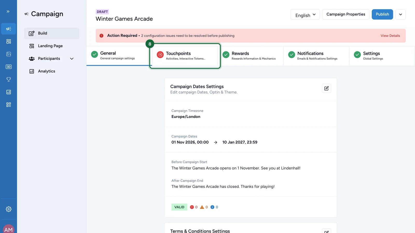Open Campaign Properties
Viewport: 415px width, 233px height.
(346, 14)
